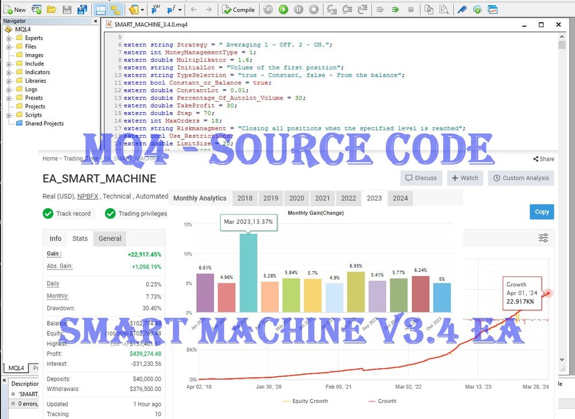Image resolution: width=575 pixels, height=419 pixels.
Task: Click the blue code styler brush icon
Action: pos(462,10)
